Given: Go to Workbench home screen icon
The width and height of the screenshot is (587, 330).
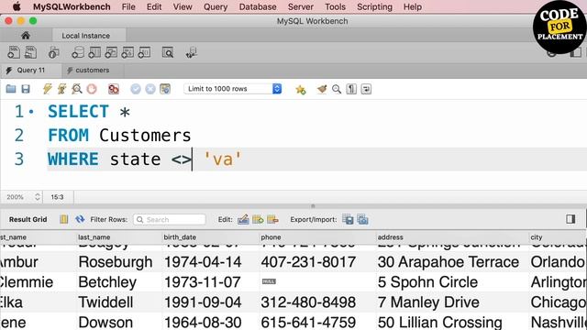Looking at the screenshot, I should (x=26, y=36).
